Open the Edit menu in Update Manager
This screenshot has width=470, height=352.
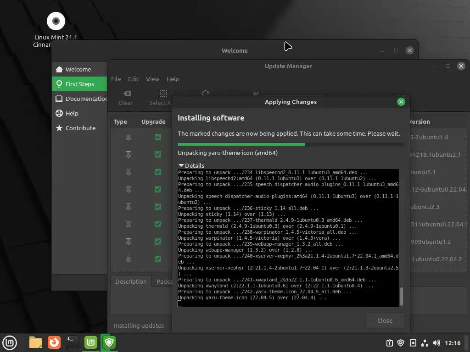click(x=133, y=79)
